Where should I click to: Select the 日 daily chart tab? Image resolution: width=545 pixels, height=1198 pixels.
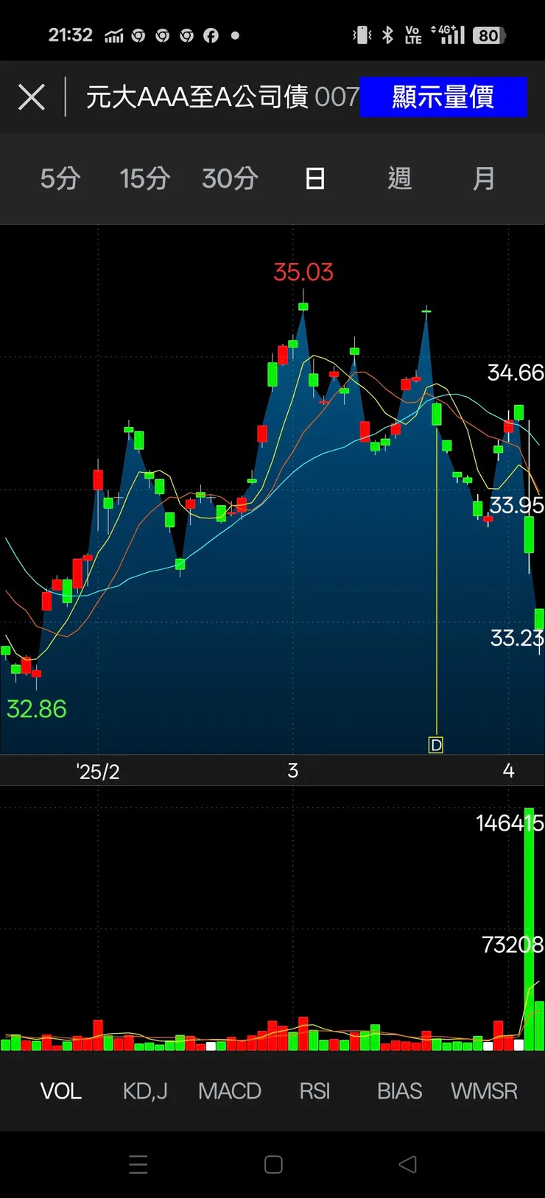point(315,178)
